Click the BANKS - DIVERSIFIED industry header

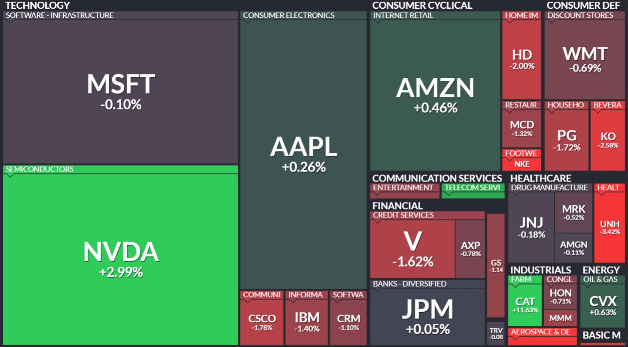(x=409, y=284)
